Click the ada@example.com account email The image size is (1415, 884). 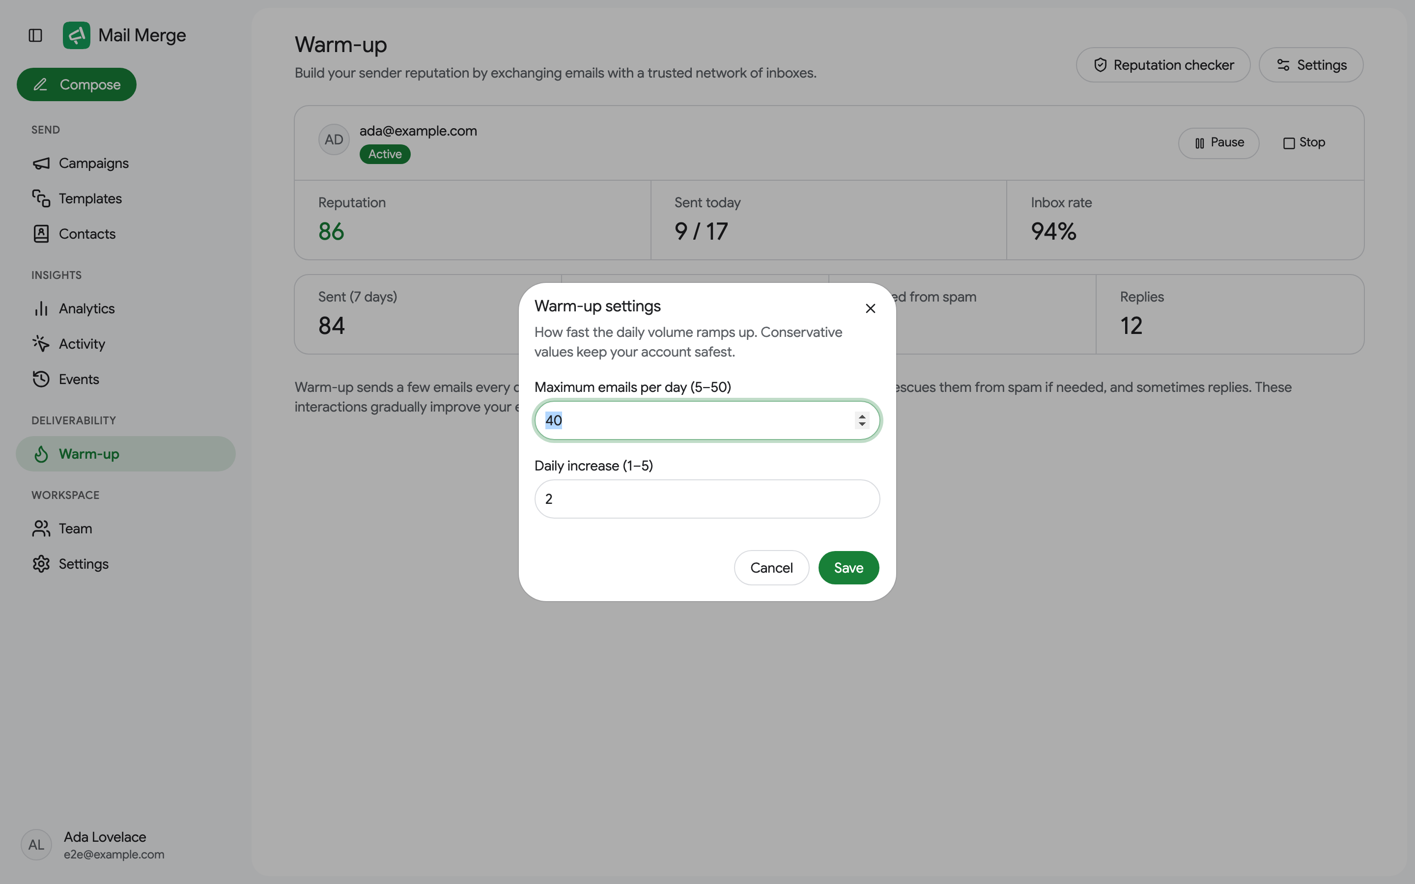coord(418,131)
